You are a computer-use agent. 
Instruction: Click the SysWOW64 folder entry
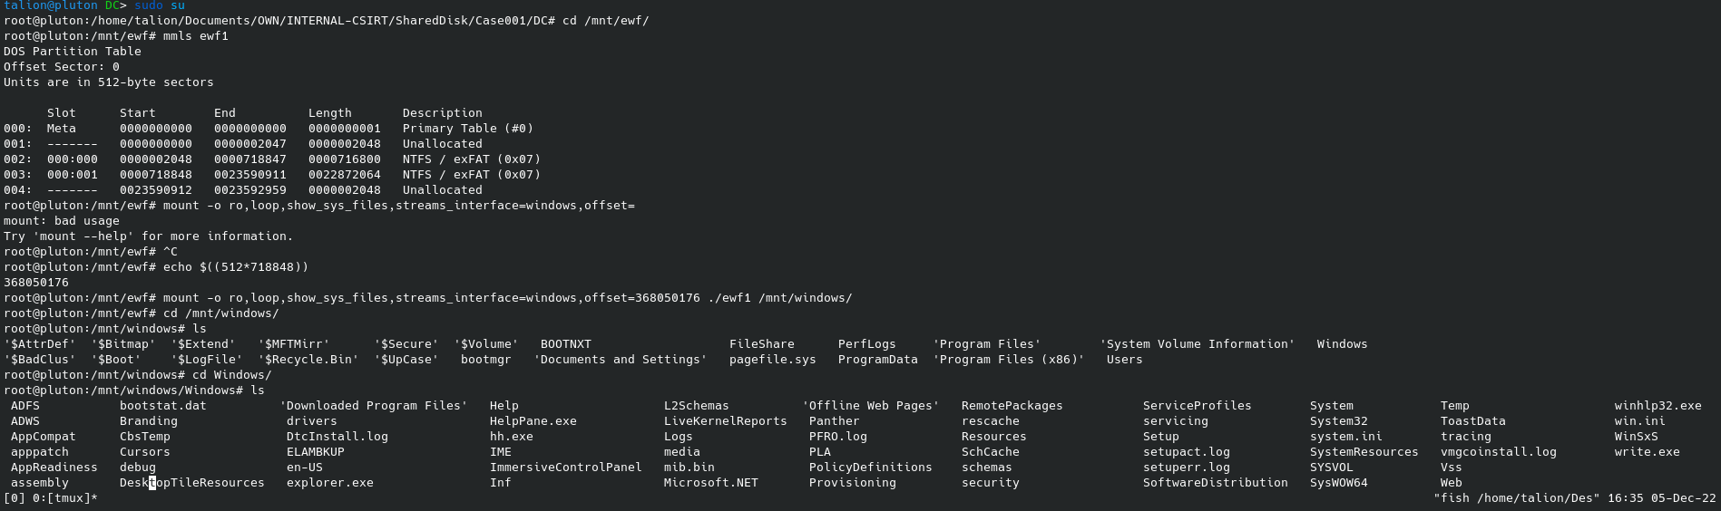(x=1338, y=483)
